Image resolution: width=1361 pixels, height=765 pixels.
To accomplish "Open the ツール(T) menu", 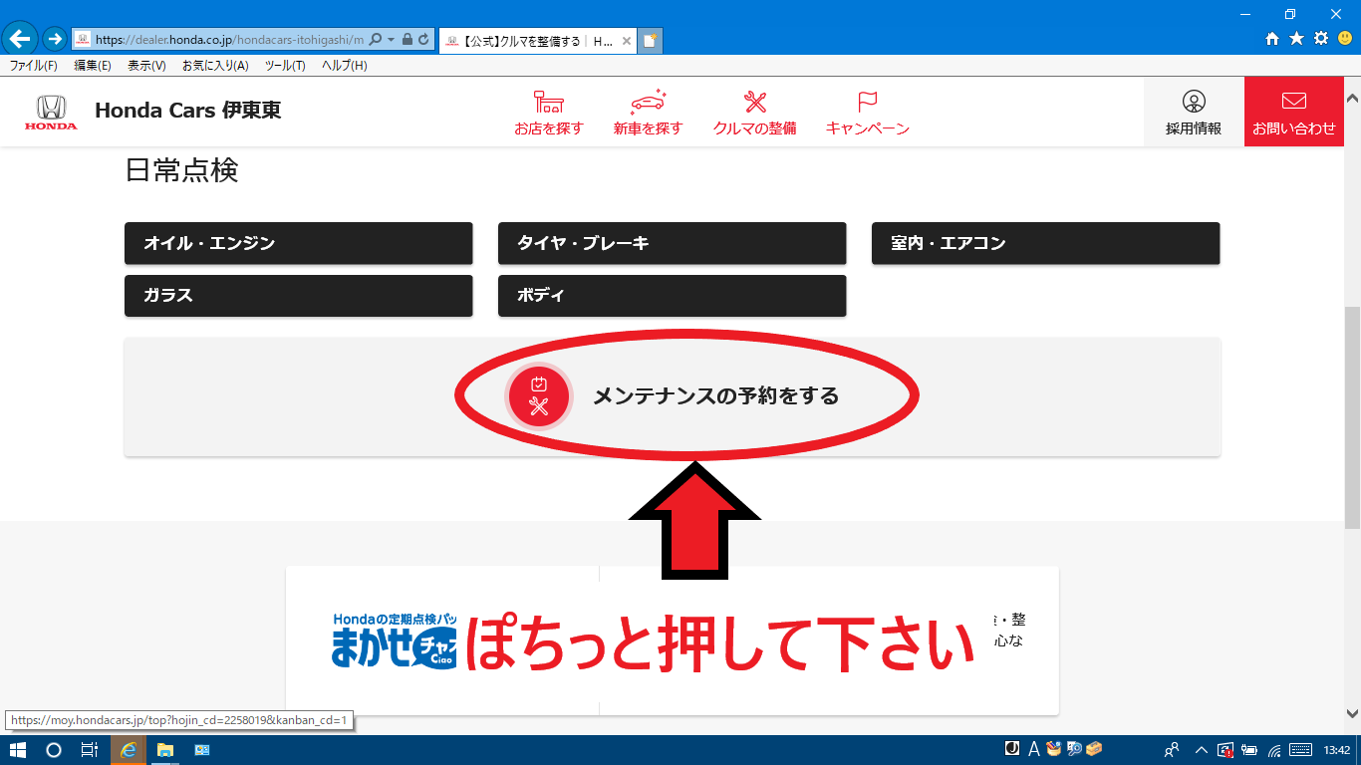I will pyautogui.click(x=285, y=66).
